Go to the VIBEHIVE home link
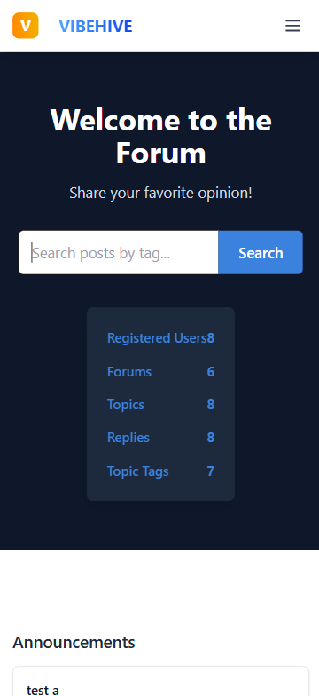Image resolution: width=319 pixels, height=696 pixels. coord(96,27)
